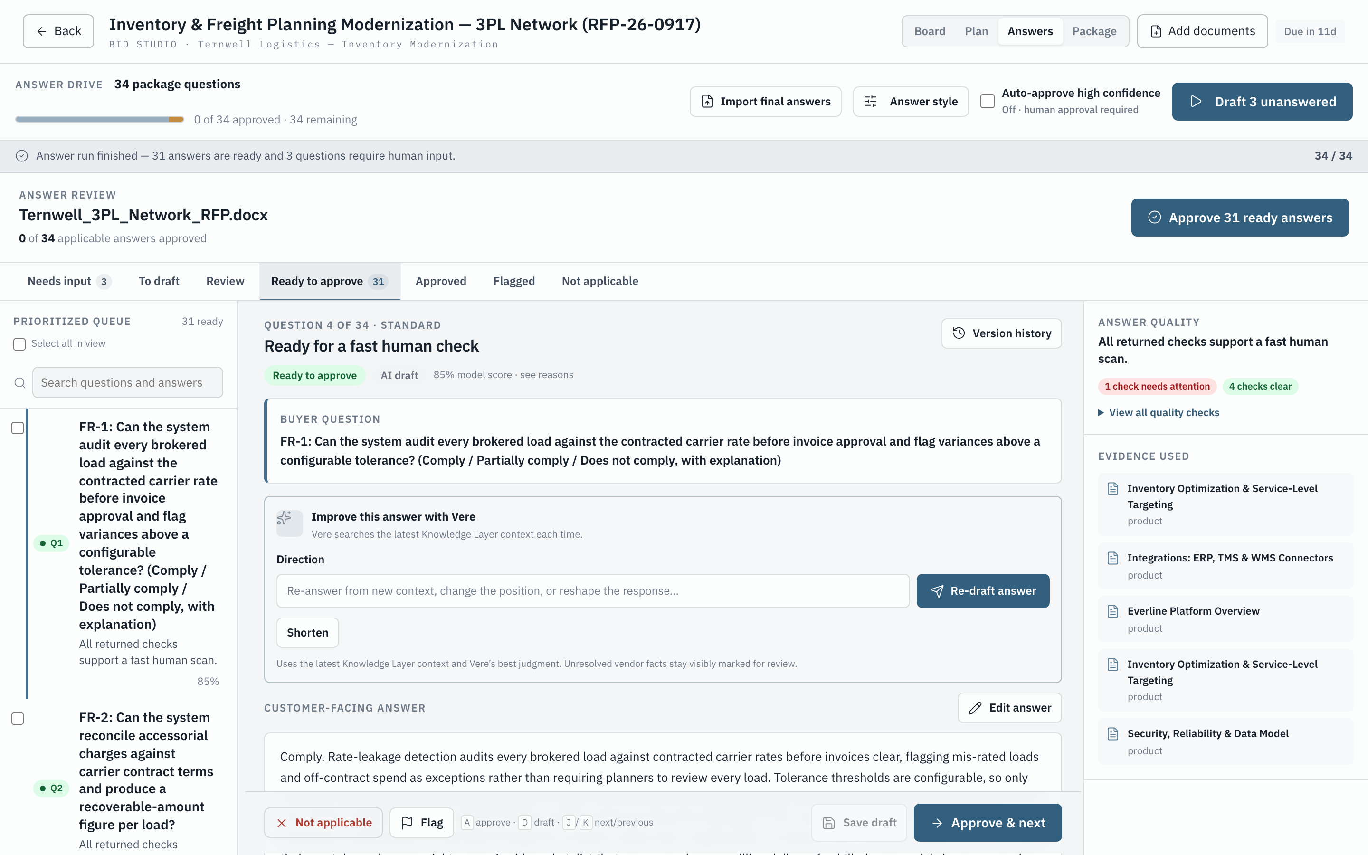Open the Plan tab
The height and width of the screenshot is (855, 1368).
[976, 31]
